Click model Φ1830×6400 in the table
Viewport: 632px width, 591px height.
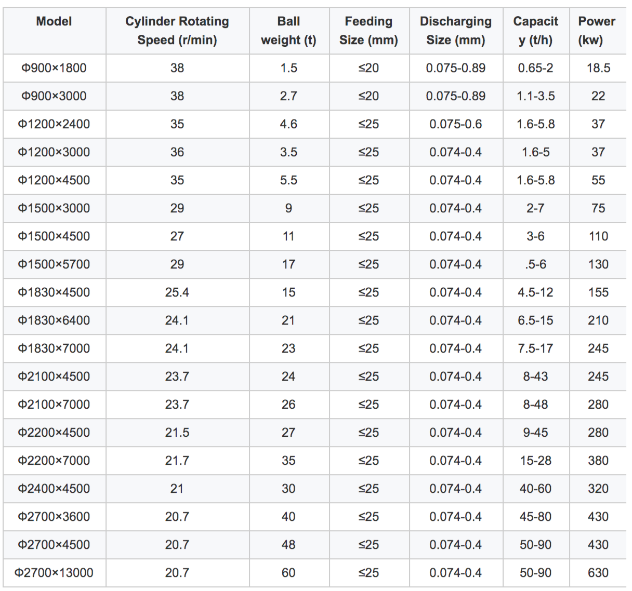[54, 320]
